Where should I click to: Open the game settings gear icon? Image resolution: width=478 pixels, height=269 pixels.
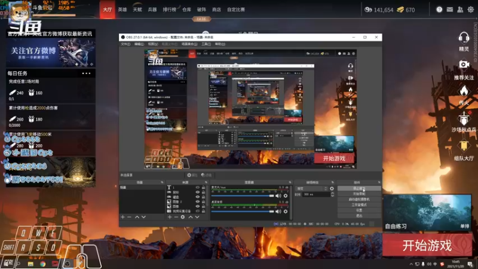[471, 10]
